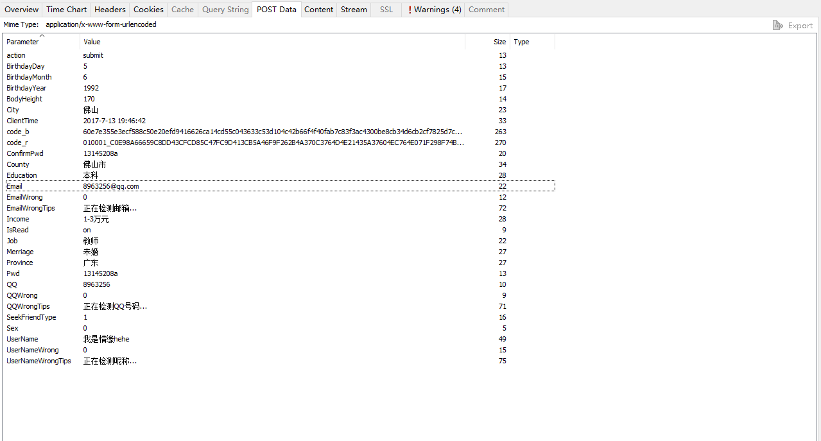Open the Warnings (4) tab

(435, 10)
